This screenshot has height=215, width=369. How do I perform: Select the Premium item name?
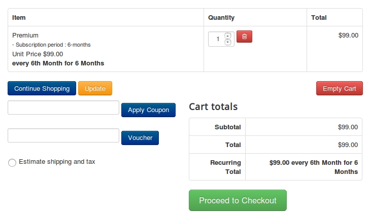point(25,35)
